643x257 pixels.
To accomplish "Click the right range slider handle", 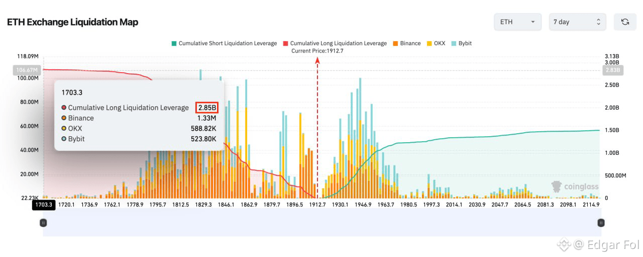I will [600, 223].
